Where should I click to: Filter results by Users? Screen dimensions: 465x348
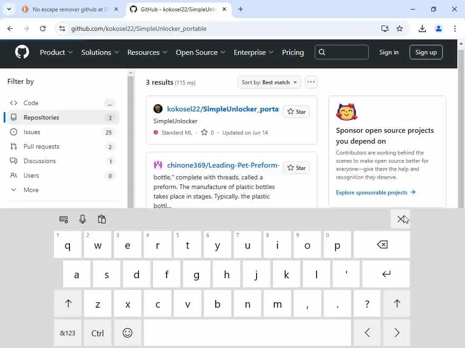pyautogui.click(x=62, y=175)
